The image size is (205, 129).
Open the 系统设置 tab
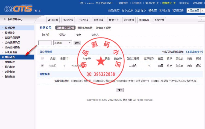159,20
